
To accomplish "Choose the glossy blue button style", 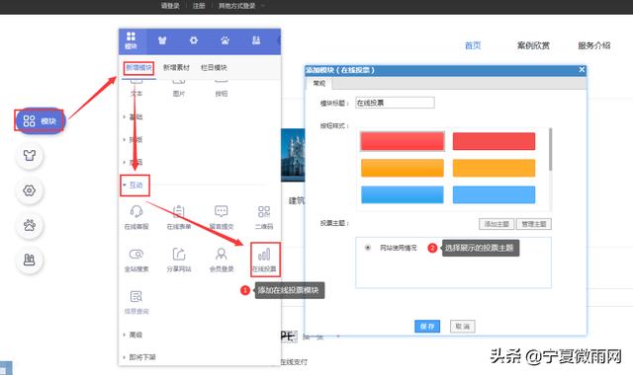I will pos(403,194).
